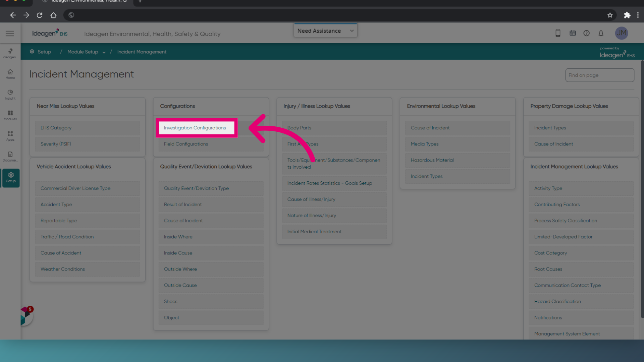Open Accident Type lookup
Viewport: 644px width, 362px height.
[87, 204]
